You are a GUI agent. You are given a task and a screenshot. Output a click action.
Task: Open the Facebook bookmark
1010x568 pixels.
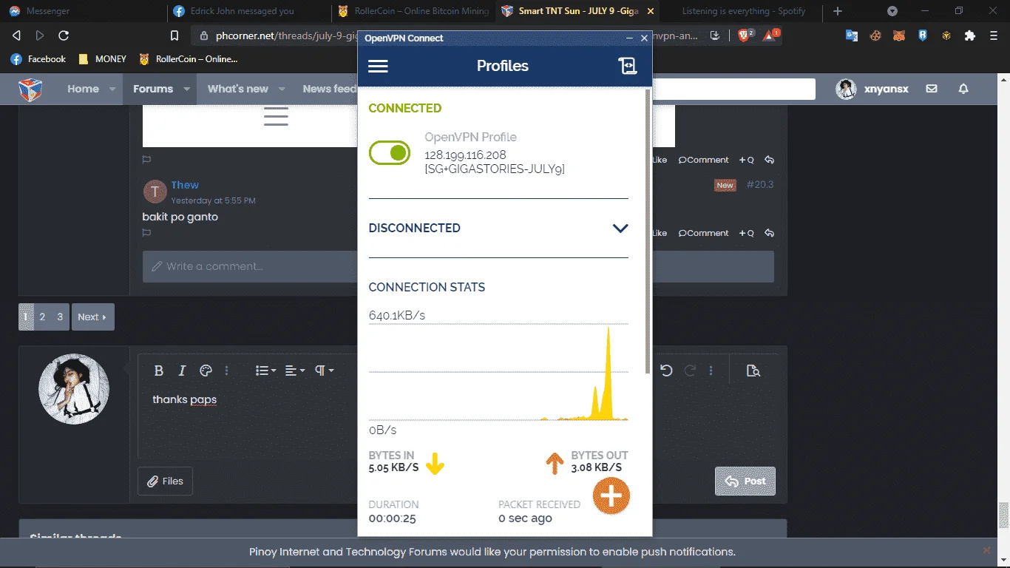point(38,59)
